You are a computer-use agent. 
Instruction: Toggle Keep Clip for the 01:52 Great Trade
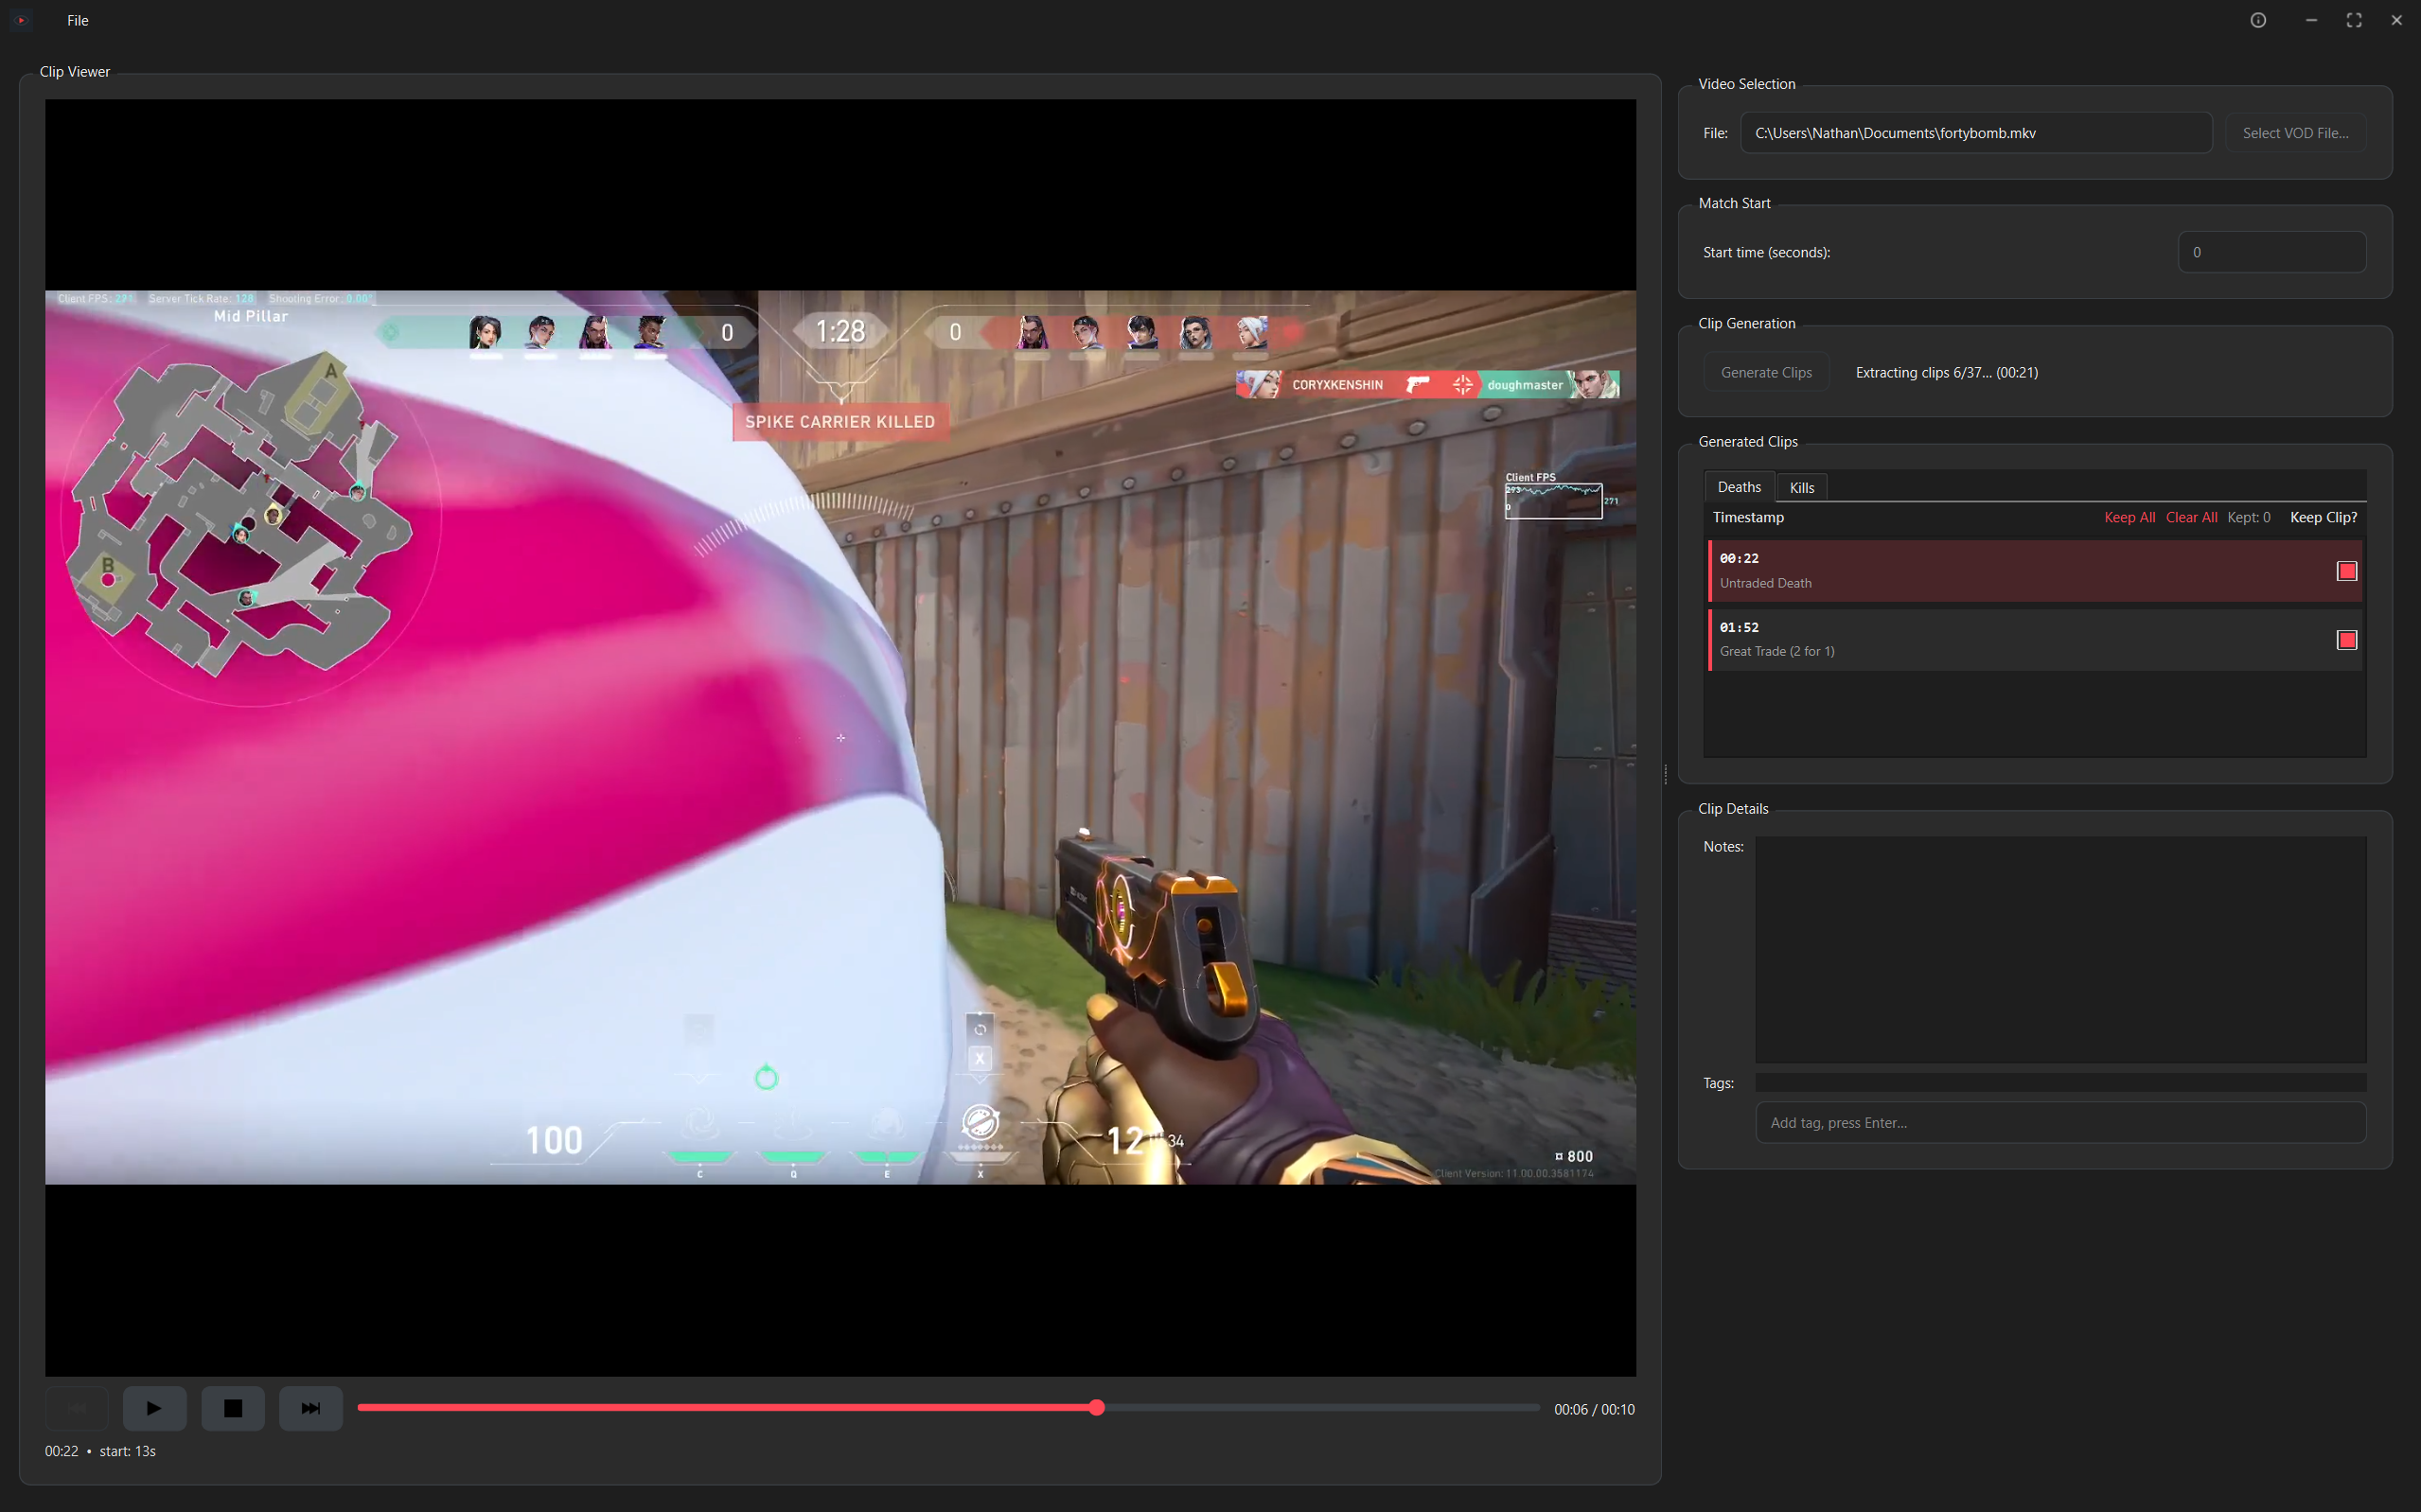point(2345,640)
